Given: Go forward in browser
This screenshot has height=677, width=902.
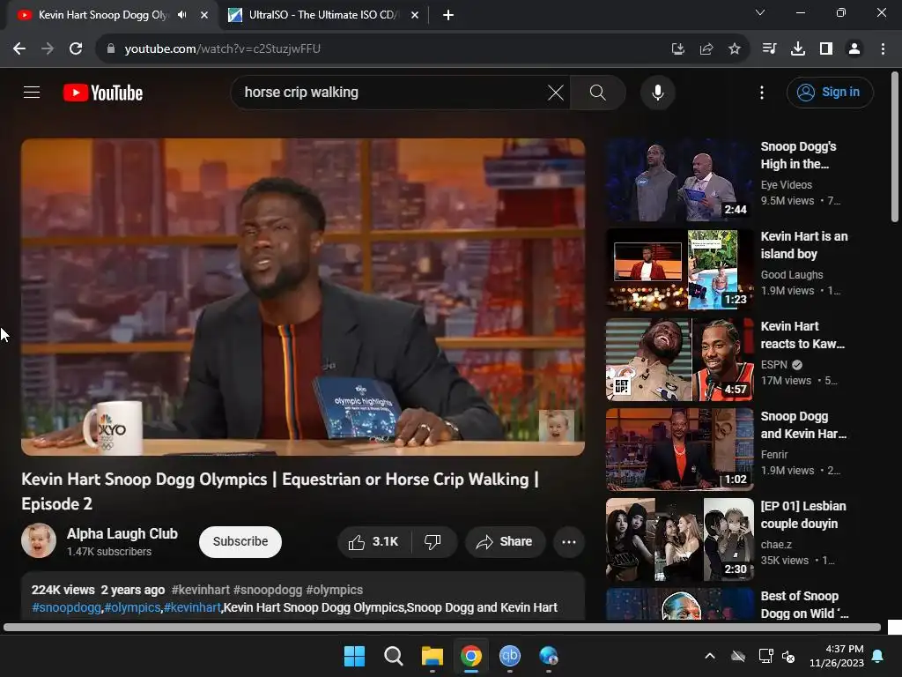Looking at the screenshot, I should [48, 49].
